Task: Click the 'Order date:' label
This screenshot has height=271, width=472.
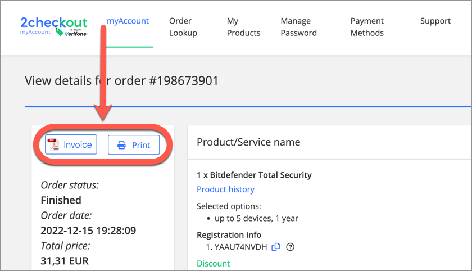Action: click(x=66, y=215)
